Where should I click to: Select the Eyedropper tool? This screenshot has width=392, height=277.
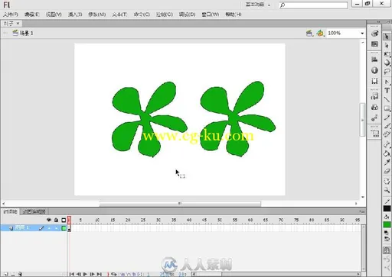(387, 162)
